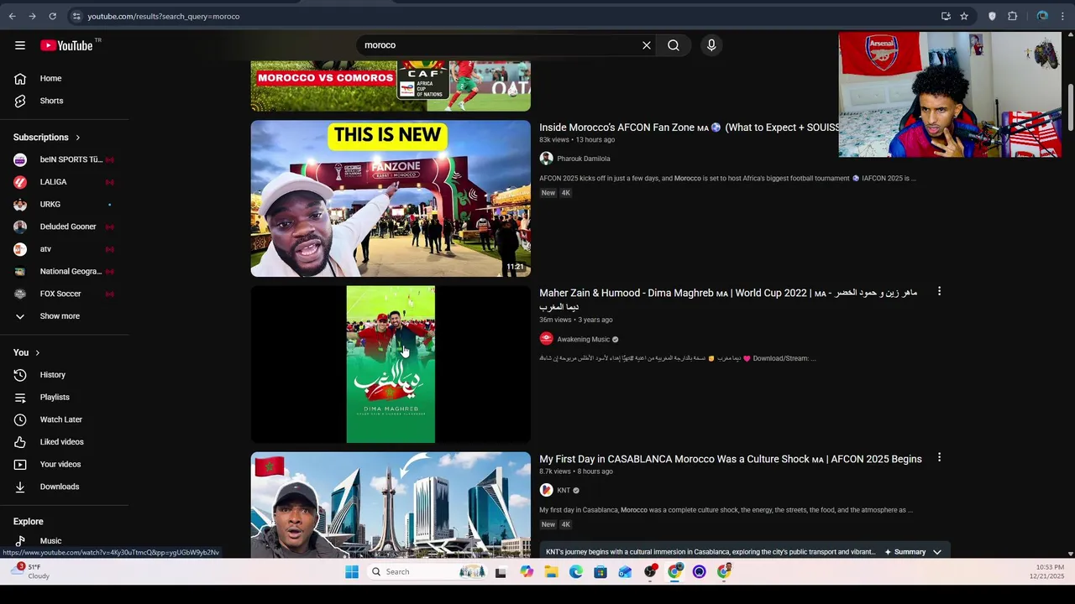The image size is (1075, 604).
Task: Start voice search with the microphone
Action: click(x=711, y=45)
